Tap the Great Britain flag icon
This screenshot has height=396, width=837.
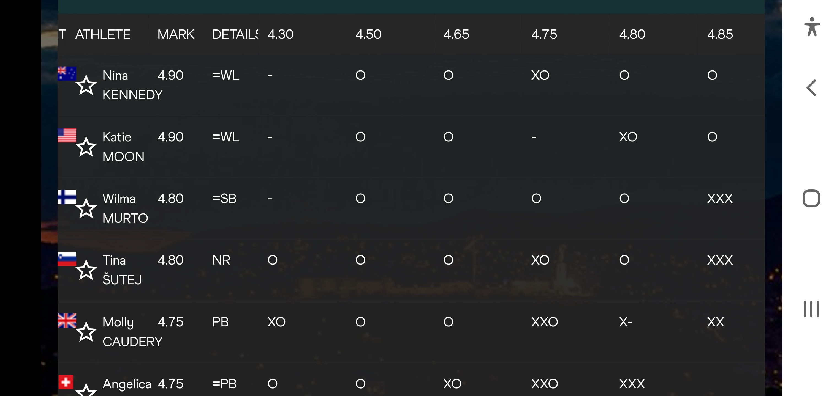(x=67, y=321)
